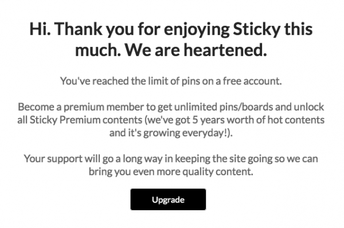The image size is (344, 228).
Task: Click the word 'heartened' in the title
Action: point(225,49)
